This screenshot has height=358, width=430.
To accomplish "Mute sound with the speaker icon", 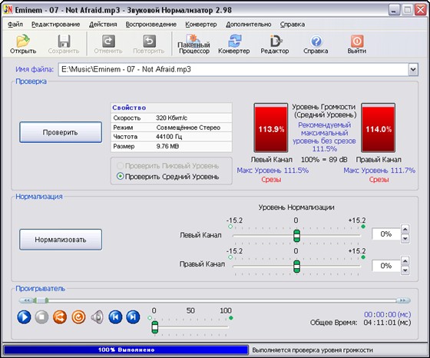I will tap(97, 317).
